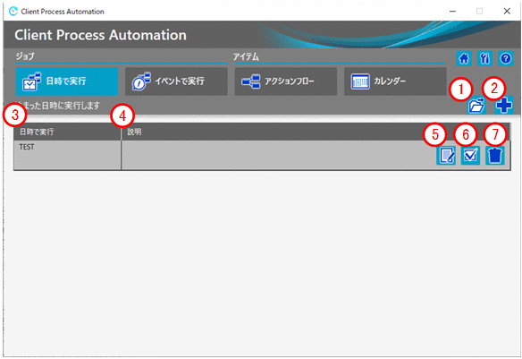Delete the TEST job with trash icon
The width and height of the screenshot is (522, 359).
click(x=494, y=156)
